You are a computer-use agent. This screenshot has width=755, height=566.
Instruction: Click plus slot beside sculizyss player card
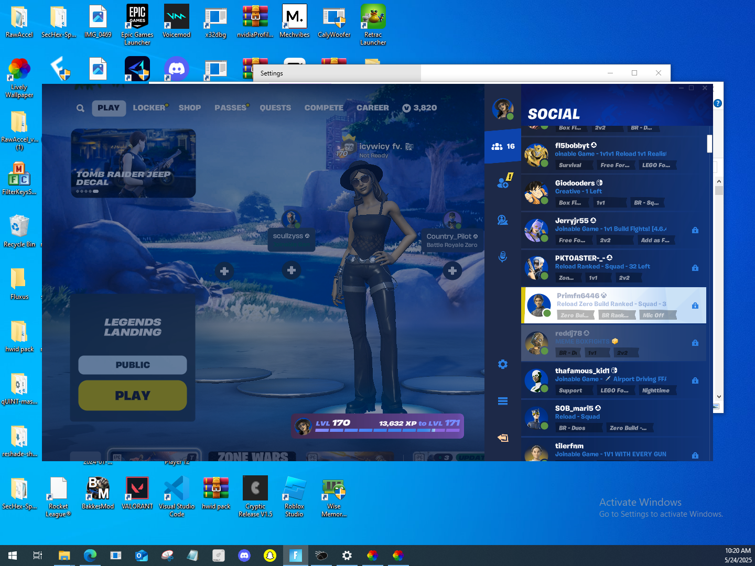pos(292,270)
